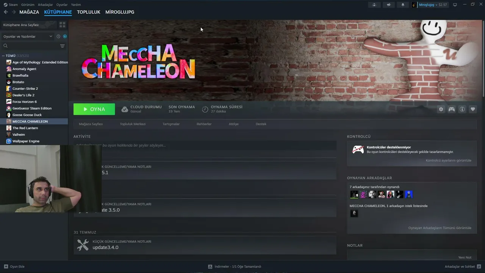Viewport: 485px width, 273px height.
Task: Show game info icon
Action: [462, 109]
